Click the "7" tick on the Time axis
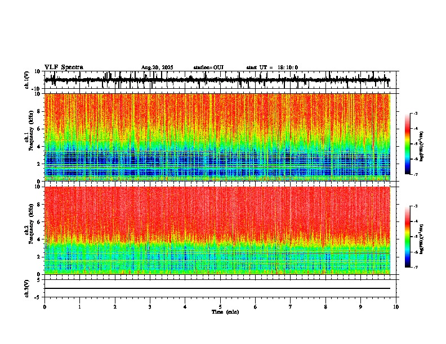The image size is (446, 344). click(291, 307)
